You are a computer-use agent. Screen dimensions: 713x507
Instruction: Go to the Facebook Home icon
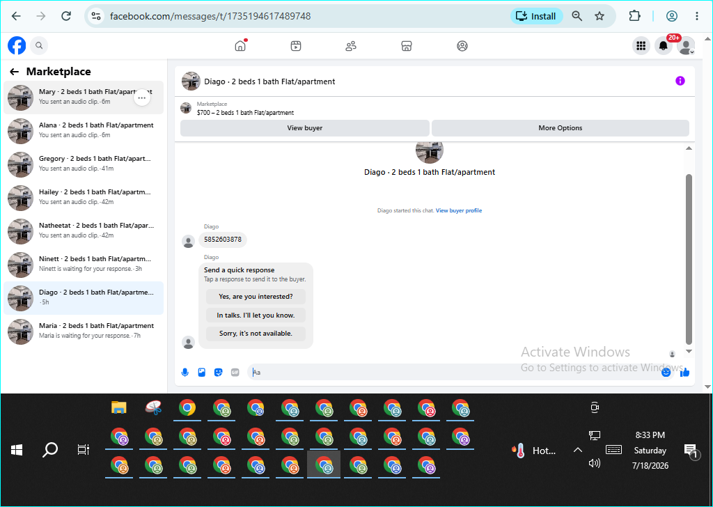point(240,46)
